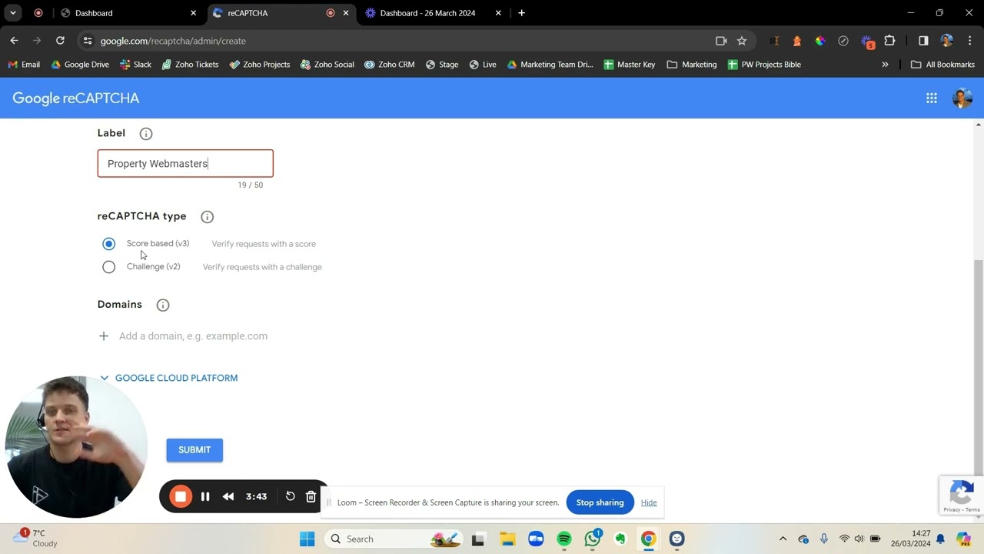
Task: Click the Google reCAPTCHA header logo
Action: (76, 98)
